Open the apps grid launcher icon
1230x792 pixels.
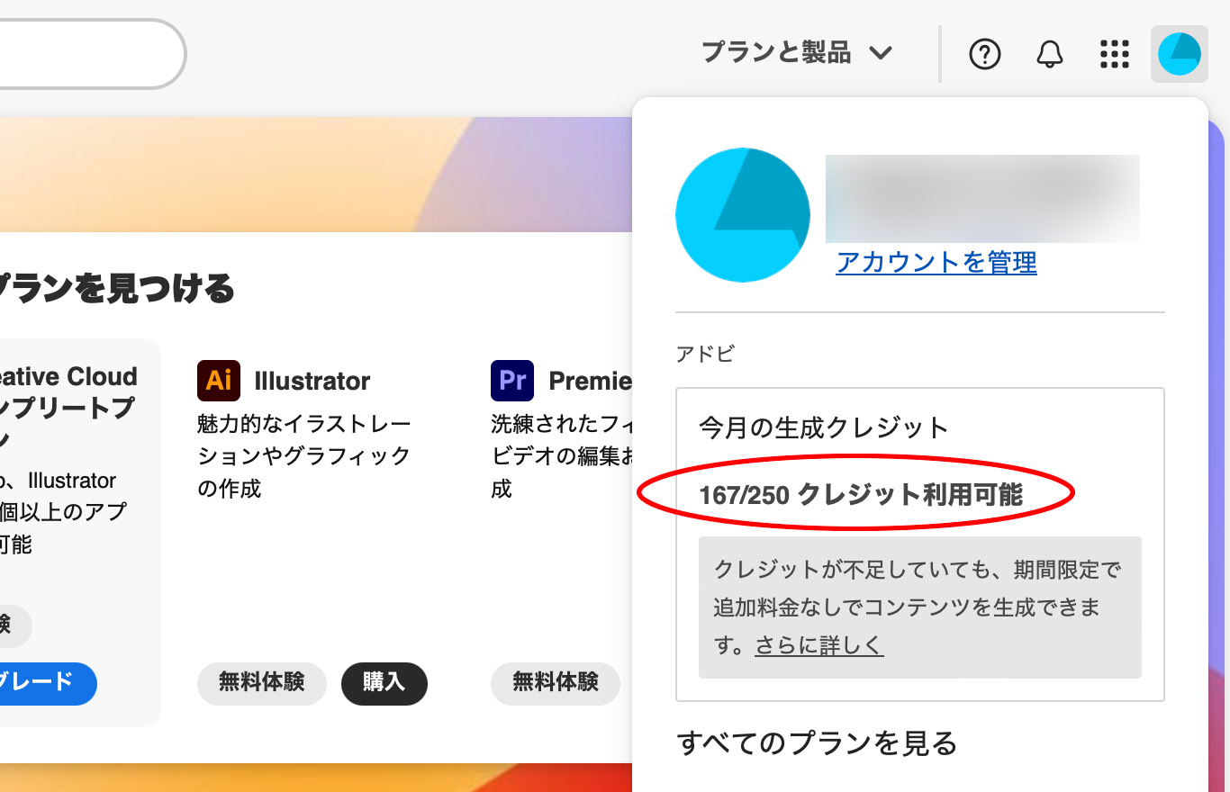pos(1114,55)
